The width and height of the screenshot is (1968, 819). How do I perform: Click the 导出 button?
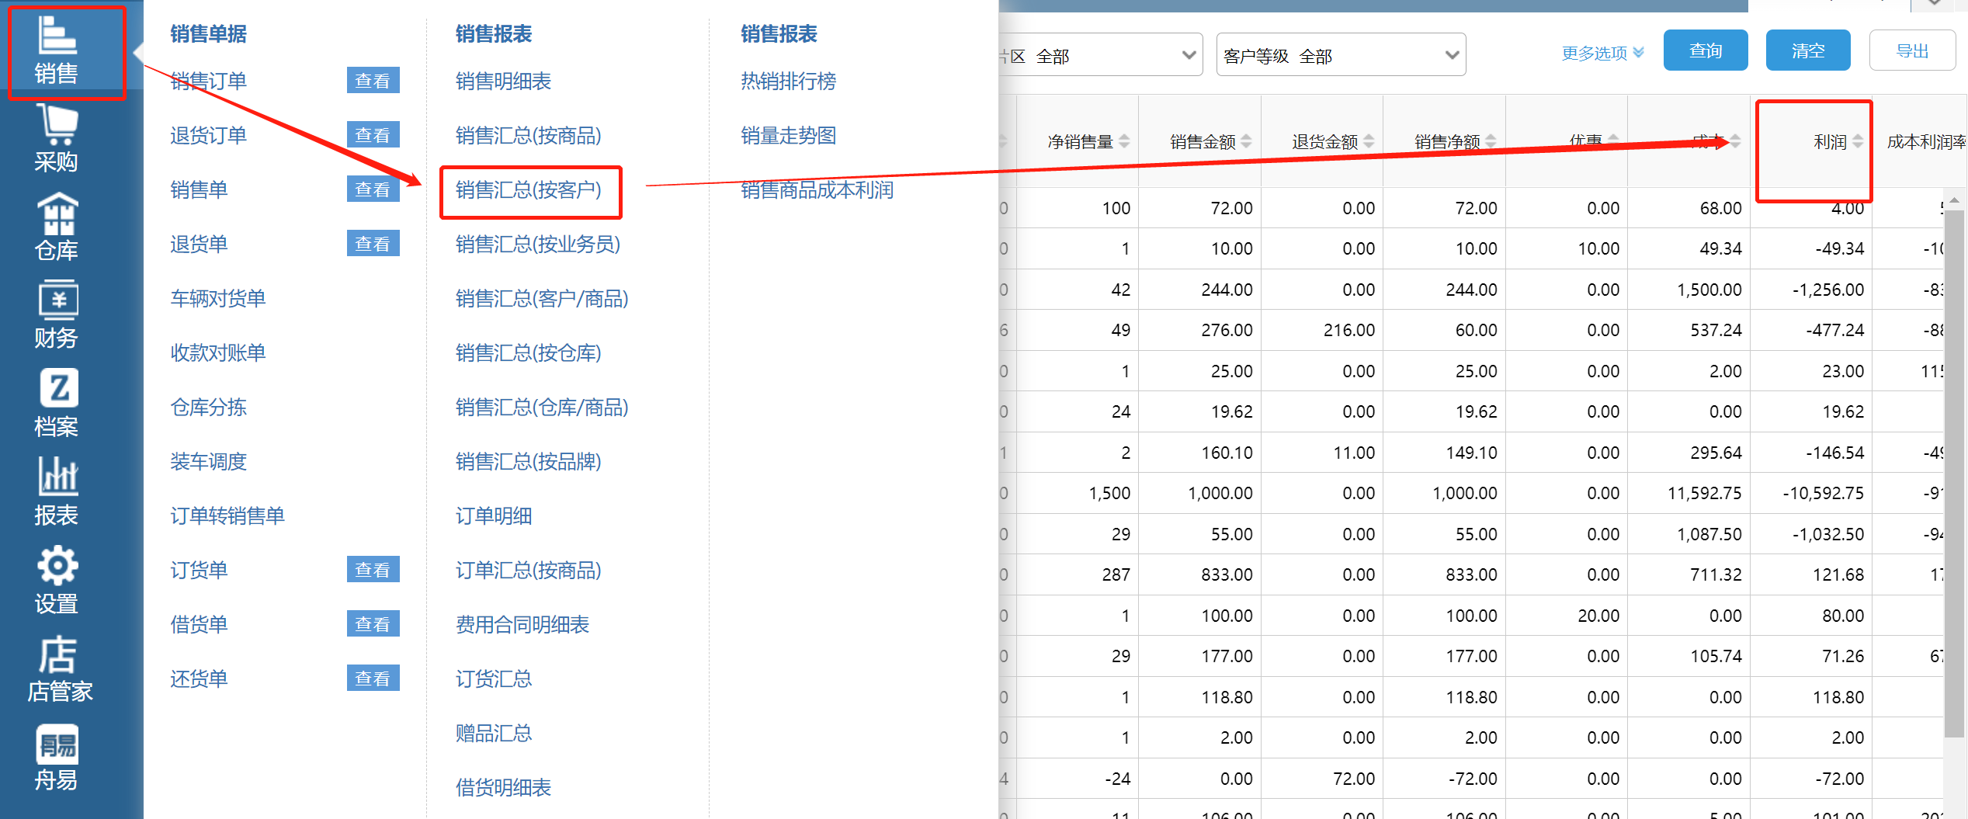[x=1912, y=50]
